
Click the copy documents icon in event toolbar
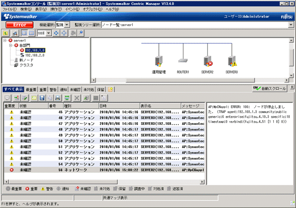(50, 98)
